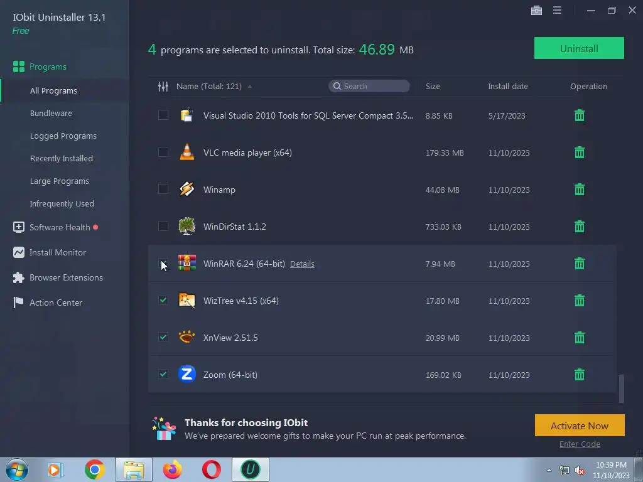Screen dimensions: 643x482
Task: Click the Visual Studio Tools program icon
Action: tap(187, 115)
